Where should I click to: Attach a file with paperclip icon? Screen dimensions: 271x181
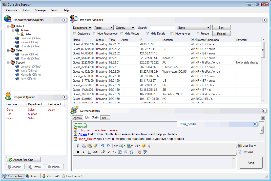(x=149, y=146)
